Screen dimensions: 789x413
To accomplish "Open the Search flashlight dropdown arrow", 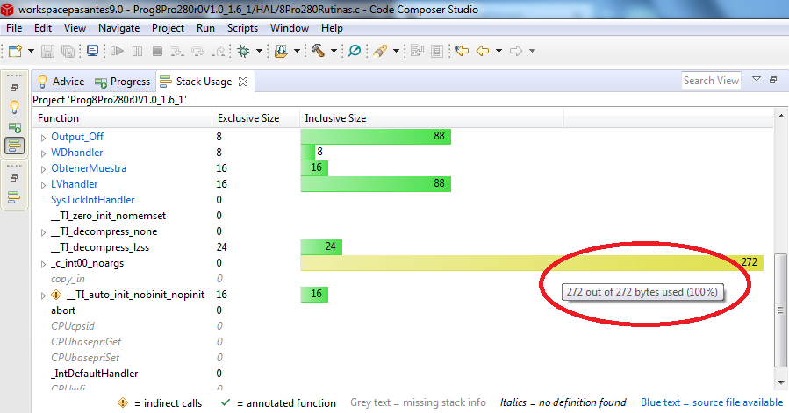I will [x=396, y=51].
